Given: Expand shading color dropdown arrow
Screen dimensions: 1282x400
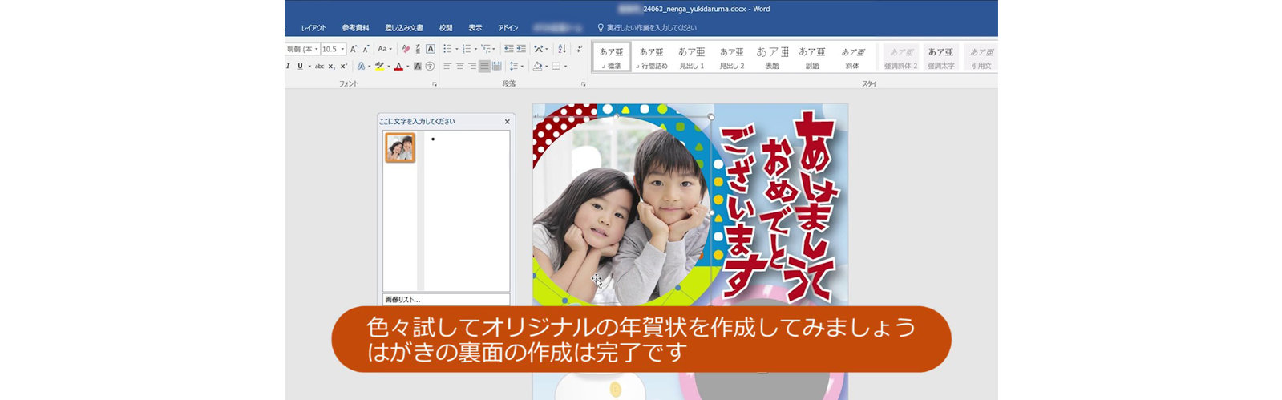Looking at the screenshot, I should 546,67.
